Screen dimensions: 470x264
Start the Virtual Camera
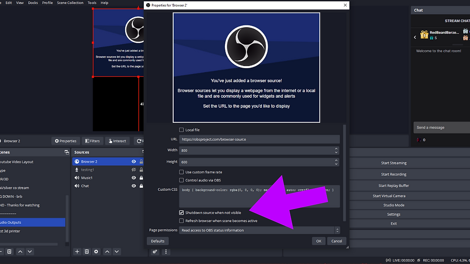coord(389,196)
